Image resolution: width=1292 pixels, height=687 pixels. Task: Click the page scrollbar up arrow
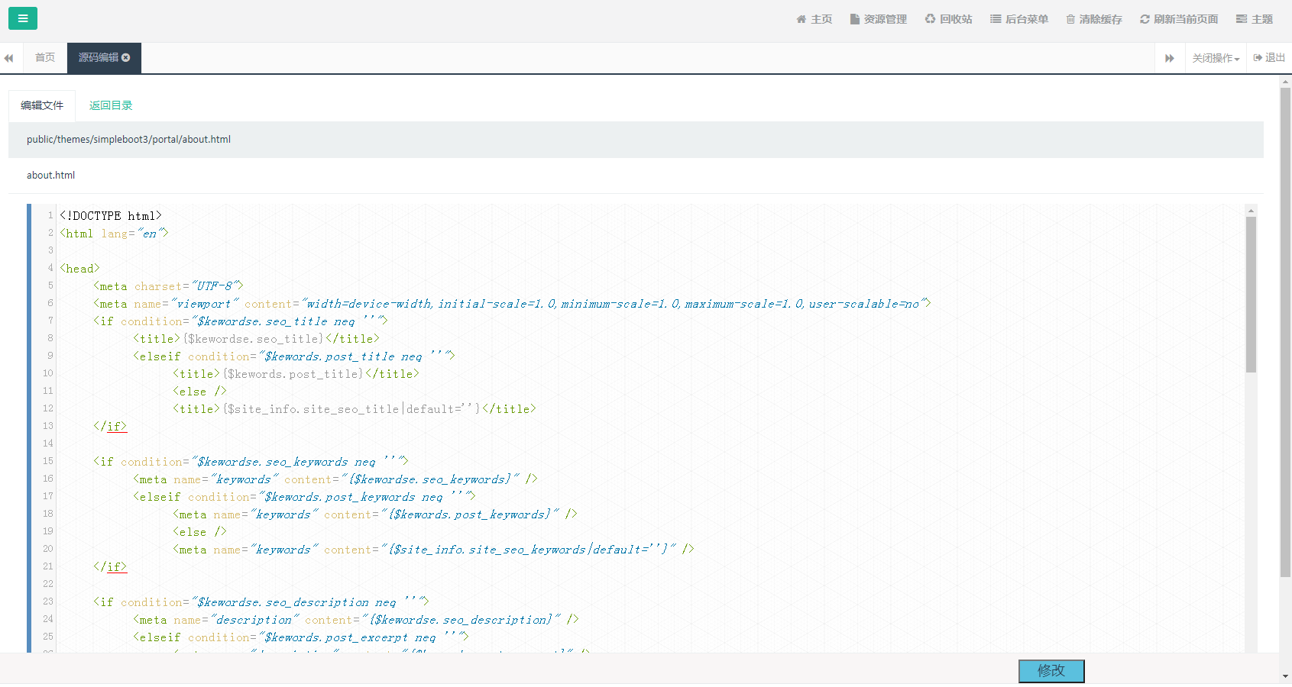1285,81
